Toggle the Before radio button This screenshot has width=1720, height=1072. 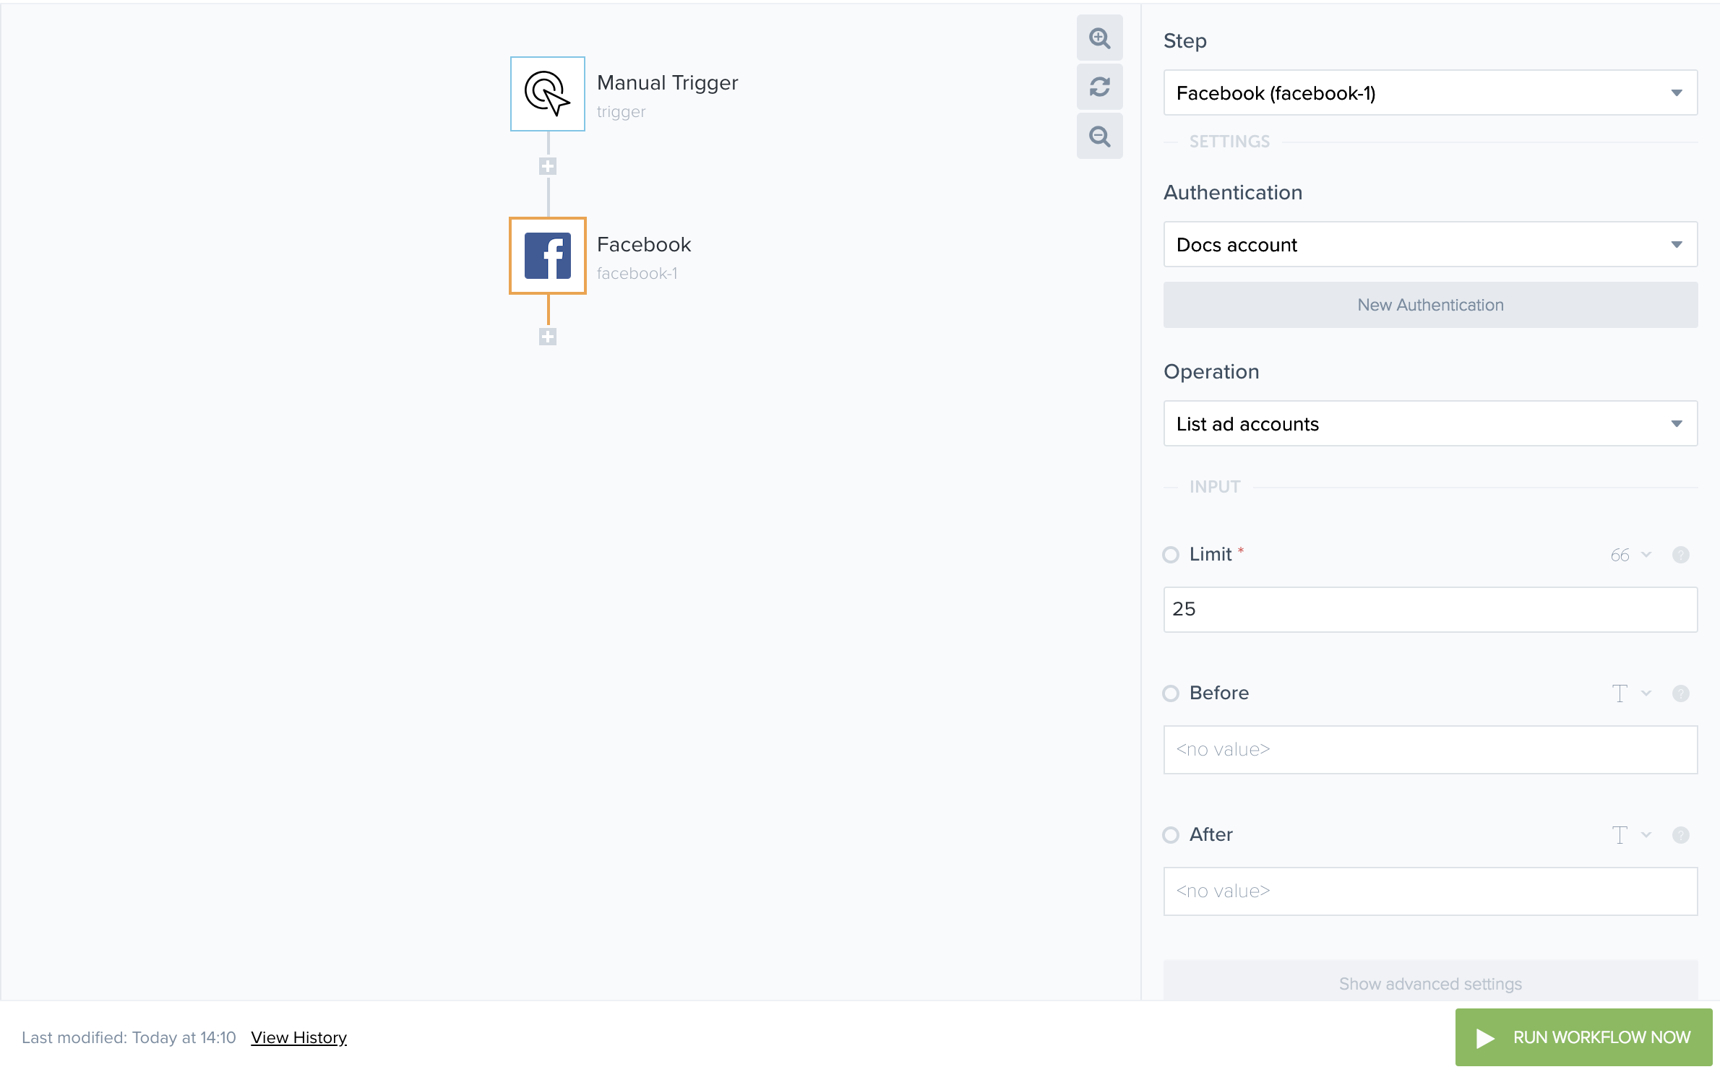[1171, 693]
